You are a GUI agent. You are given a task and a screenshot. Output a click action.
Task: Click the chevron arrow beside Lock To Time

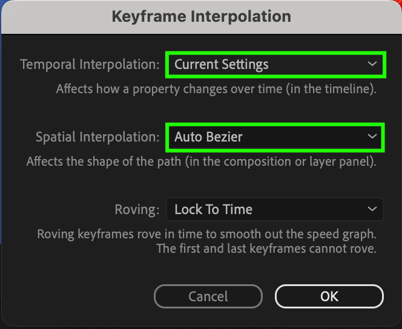coord(372,210)
